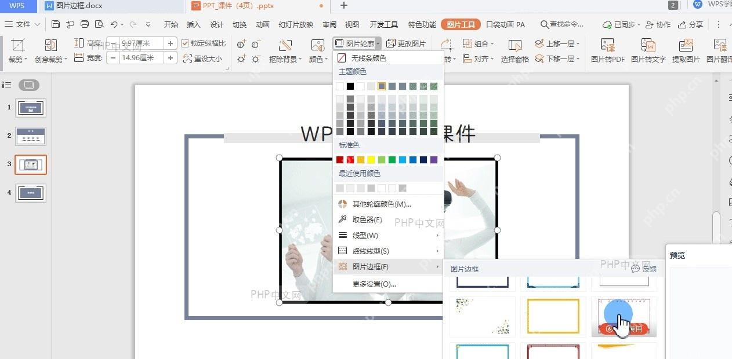Expand the Bring Forward (上移一层) dropdown

[x=578, y=44]
